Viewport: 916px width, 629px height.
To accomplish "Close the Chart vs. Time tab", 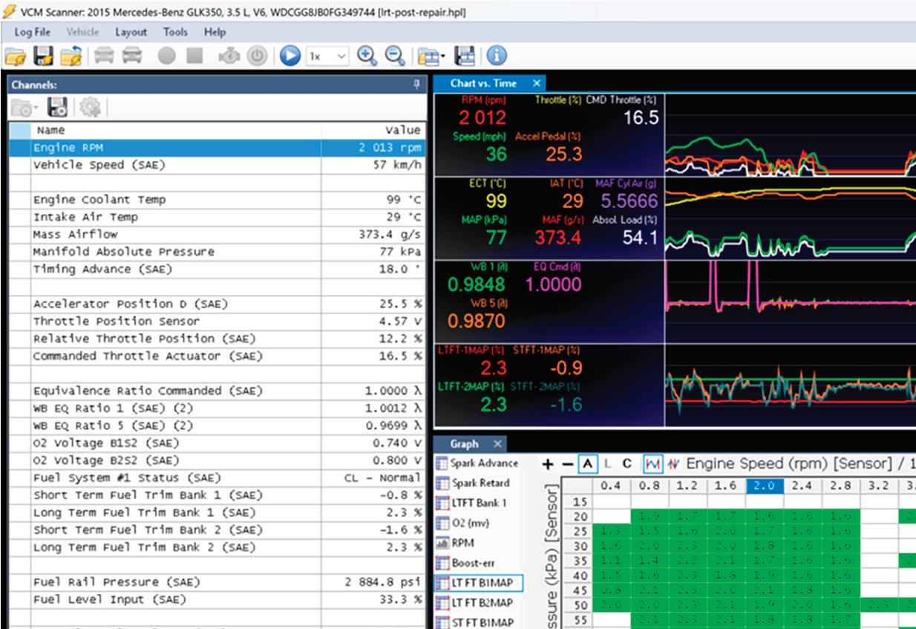I will [536, 83].
